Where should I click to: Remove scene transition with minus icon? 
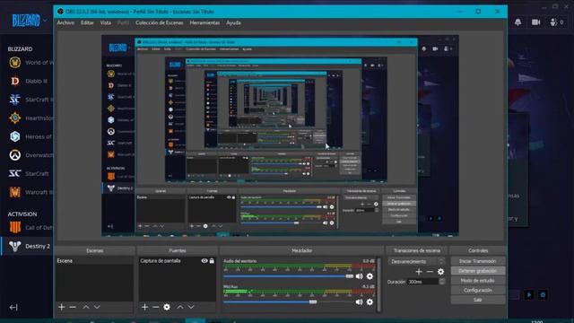point(430,271)
